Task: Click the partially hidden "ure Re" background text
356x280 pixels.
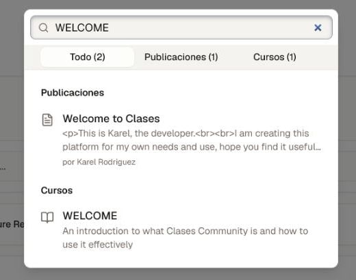Action: coord(12,224)
